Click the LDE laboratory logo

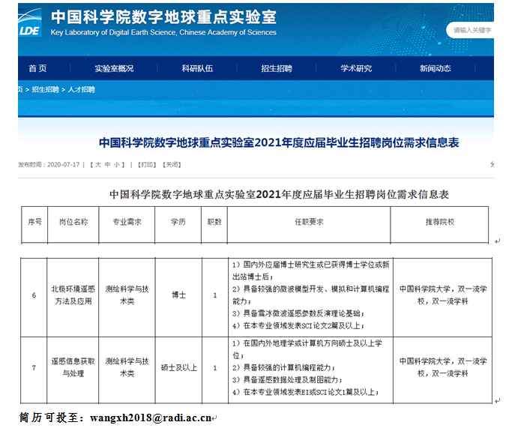click(30, 23)
